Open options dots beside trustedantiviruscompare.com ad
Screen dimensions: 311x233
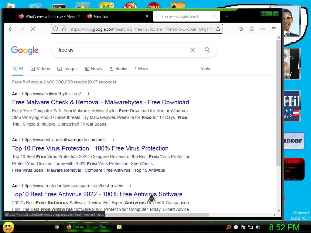coord(130,185)
